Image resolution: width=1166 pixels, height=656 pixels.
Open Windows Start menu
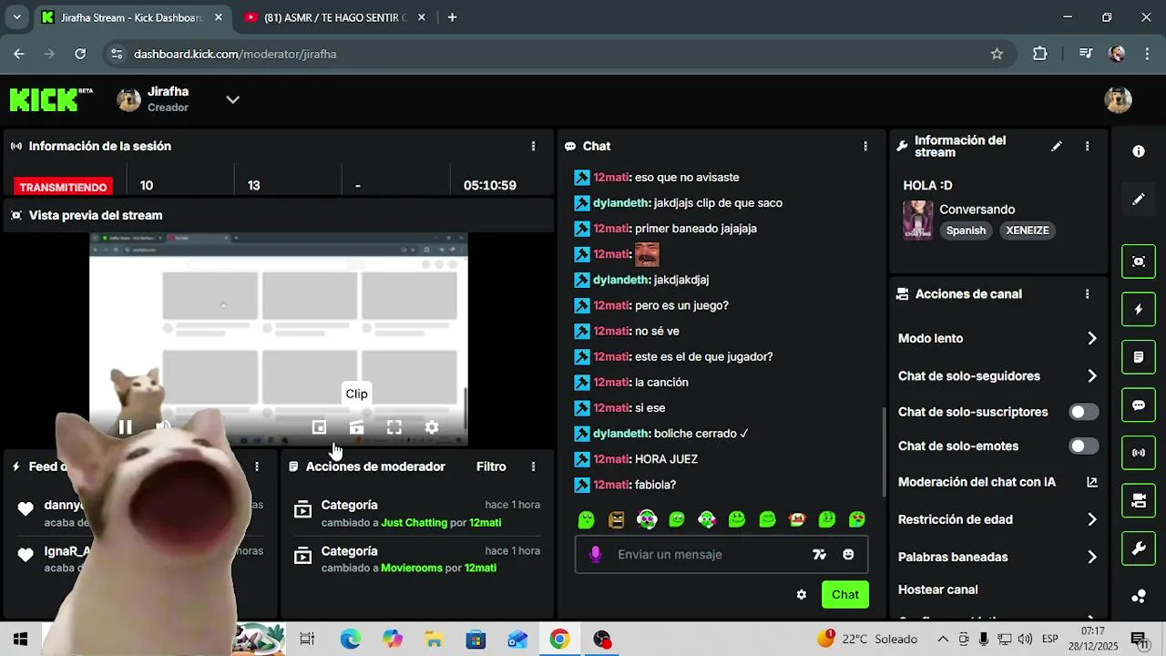(x=19, y=640)
